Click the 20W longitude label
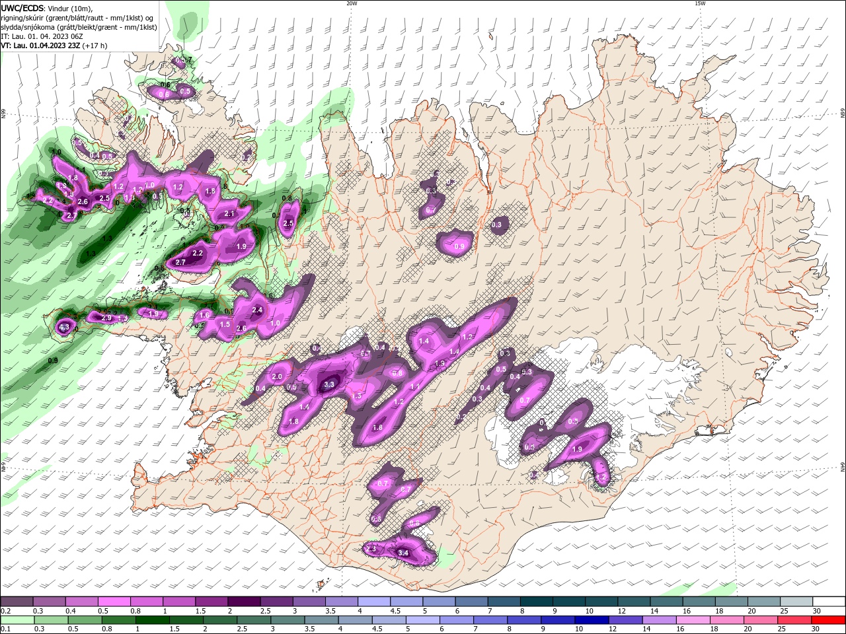Viewport: 846px width, 634px height. 352,3
